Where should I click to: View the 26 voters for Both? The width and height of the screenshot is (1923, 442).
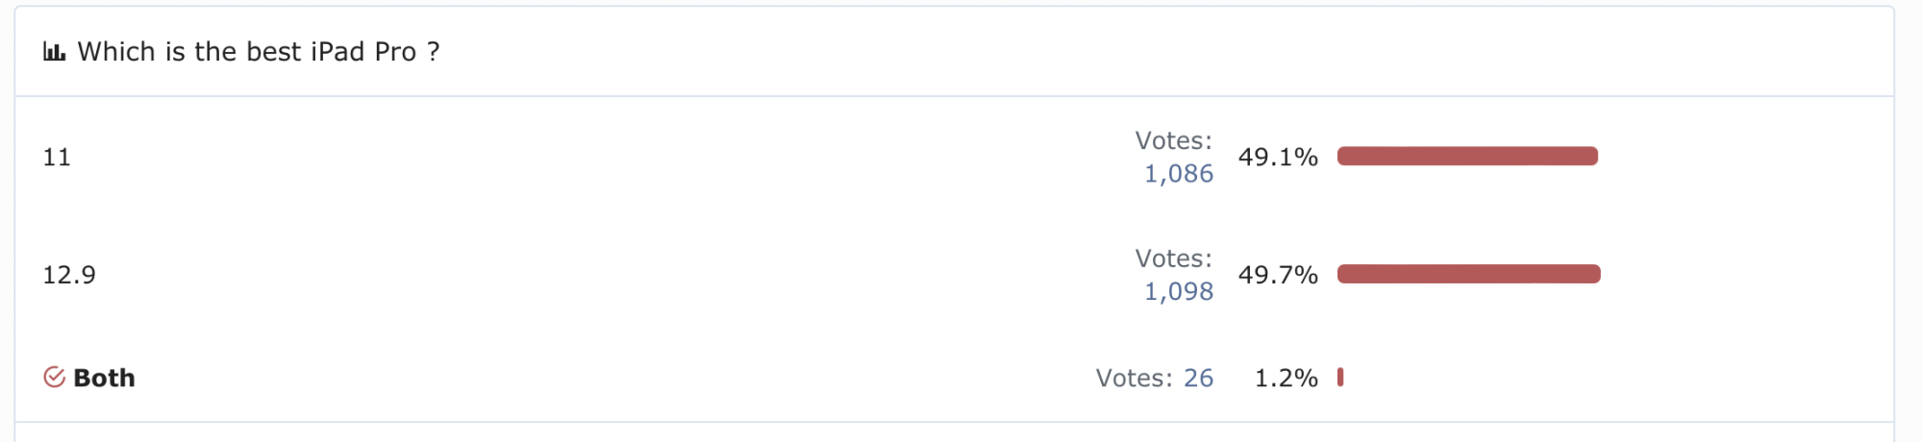point(1198,378)
